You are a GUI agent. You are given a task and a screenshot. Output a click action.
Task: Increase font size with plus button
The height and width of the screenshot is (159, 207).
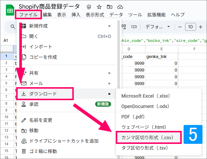point(200,27)
